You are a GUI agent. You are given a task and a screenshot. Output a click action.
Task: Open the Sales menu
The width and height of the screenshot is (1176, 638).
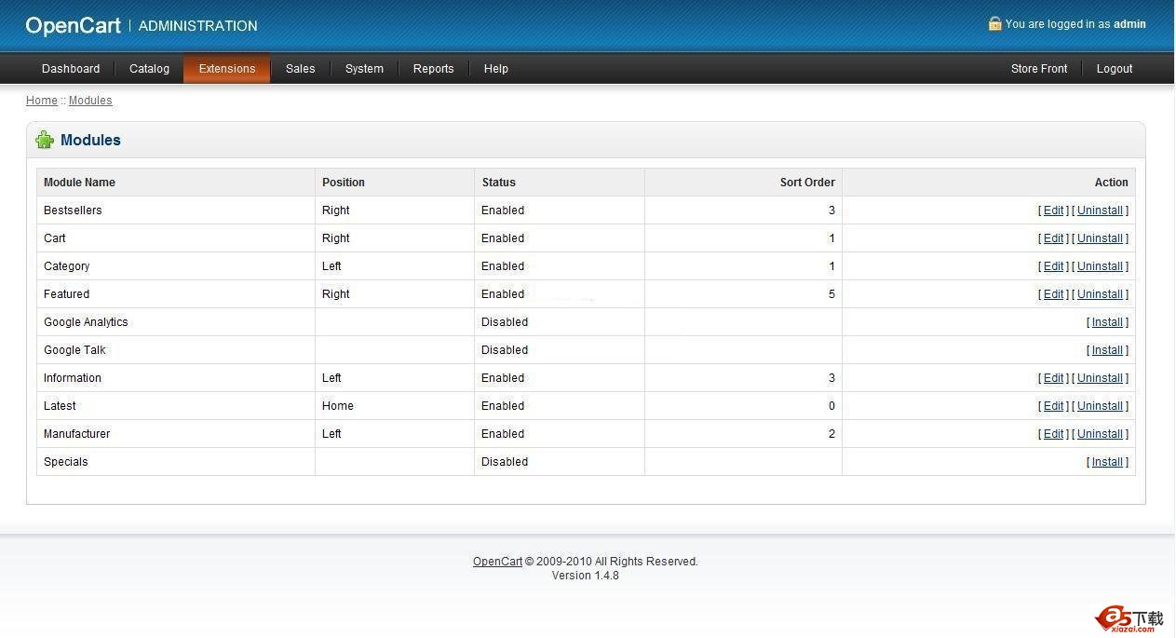300,68
